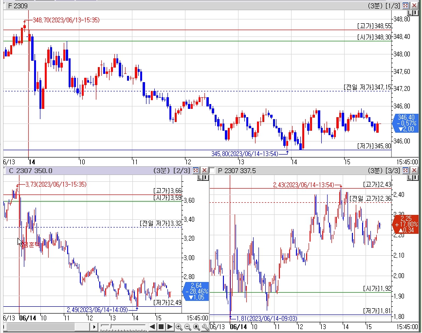Click the I button in F 2309 chart
Screen dimensions: 422x333
point(415,13)
